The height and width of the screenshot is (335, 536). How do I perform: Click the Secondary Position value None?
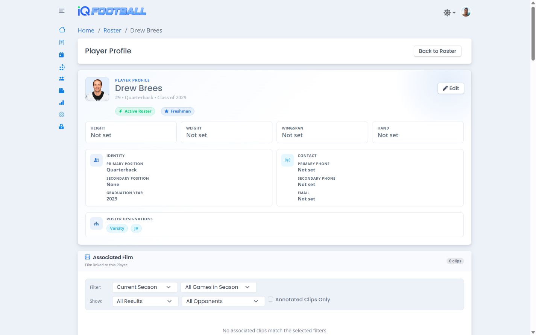tap(113, 185)
